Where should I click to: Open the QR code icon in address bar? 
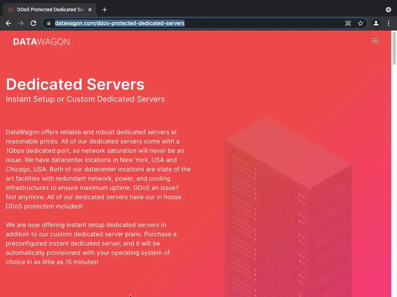(348, 23)
